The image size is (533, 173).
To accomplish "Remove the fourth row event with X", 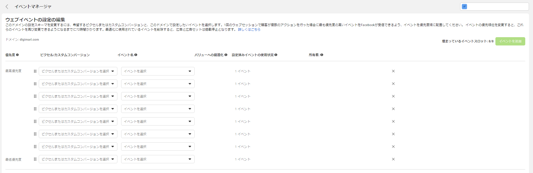I will tap(393, 109).
